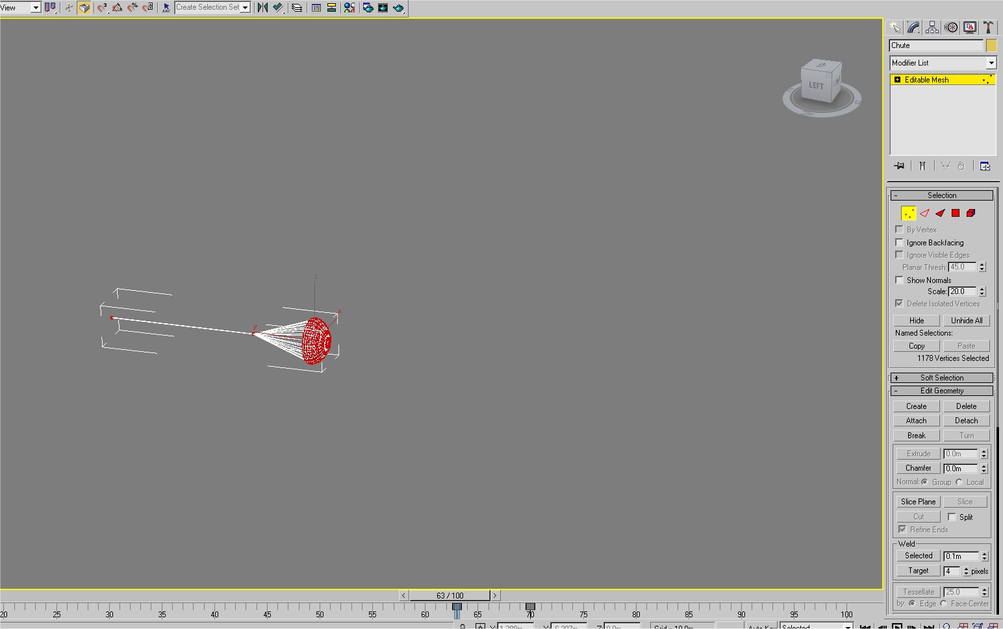Switch to the Display panel tab
This screenshot has width=1003, height=629.
pyautogui.click(x=970, y=27)
